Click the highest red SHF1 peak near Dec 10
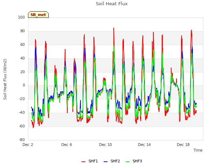The width and height of the screenshot is (224, 168). [x=114, y=28]
